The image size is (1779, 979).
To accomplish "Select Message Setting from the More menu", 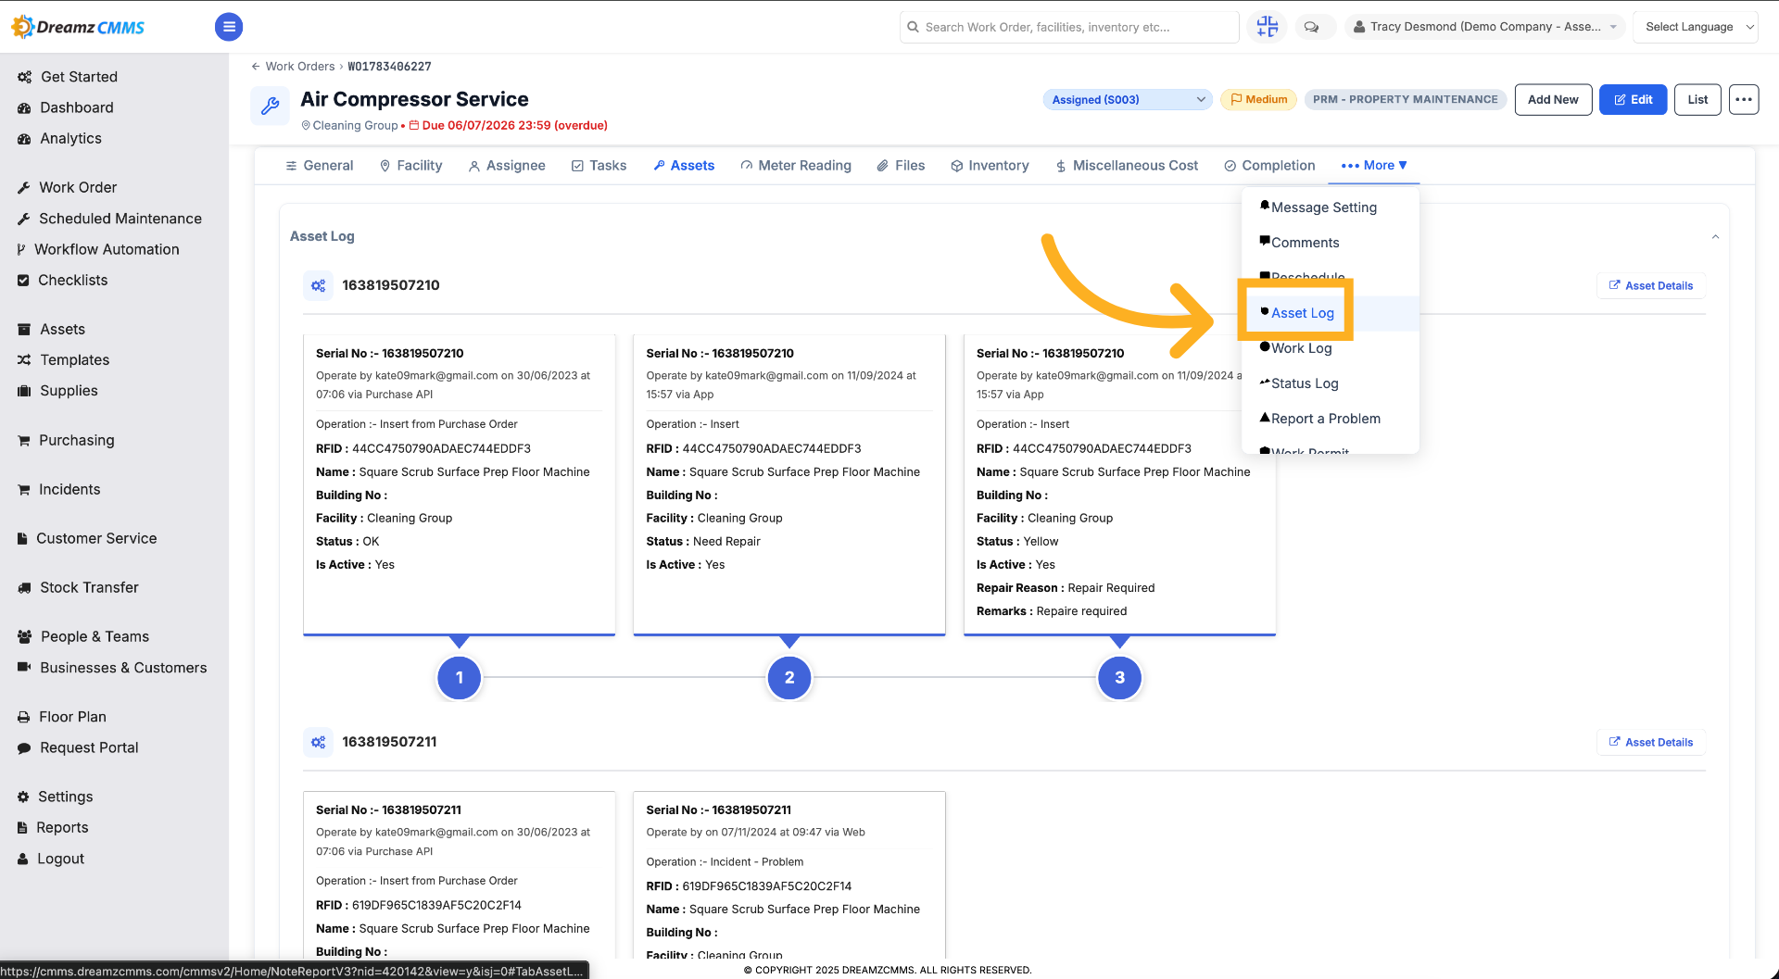I will pyautogui.click(x=1331, y=207).
